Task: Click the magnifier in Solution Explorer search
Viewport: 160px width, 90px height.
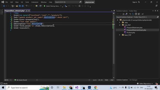Action: coord(158,17)
